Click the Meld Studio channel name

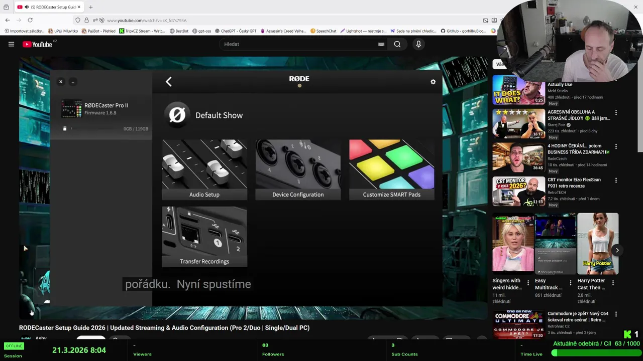point(558,91)
